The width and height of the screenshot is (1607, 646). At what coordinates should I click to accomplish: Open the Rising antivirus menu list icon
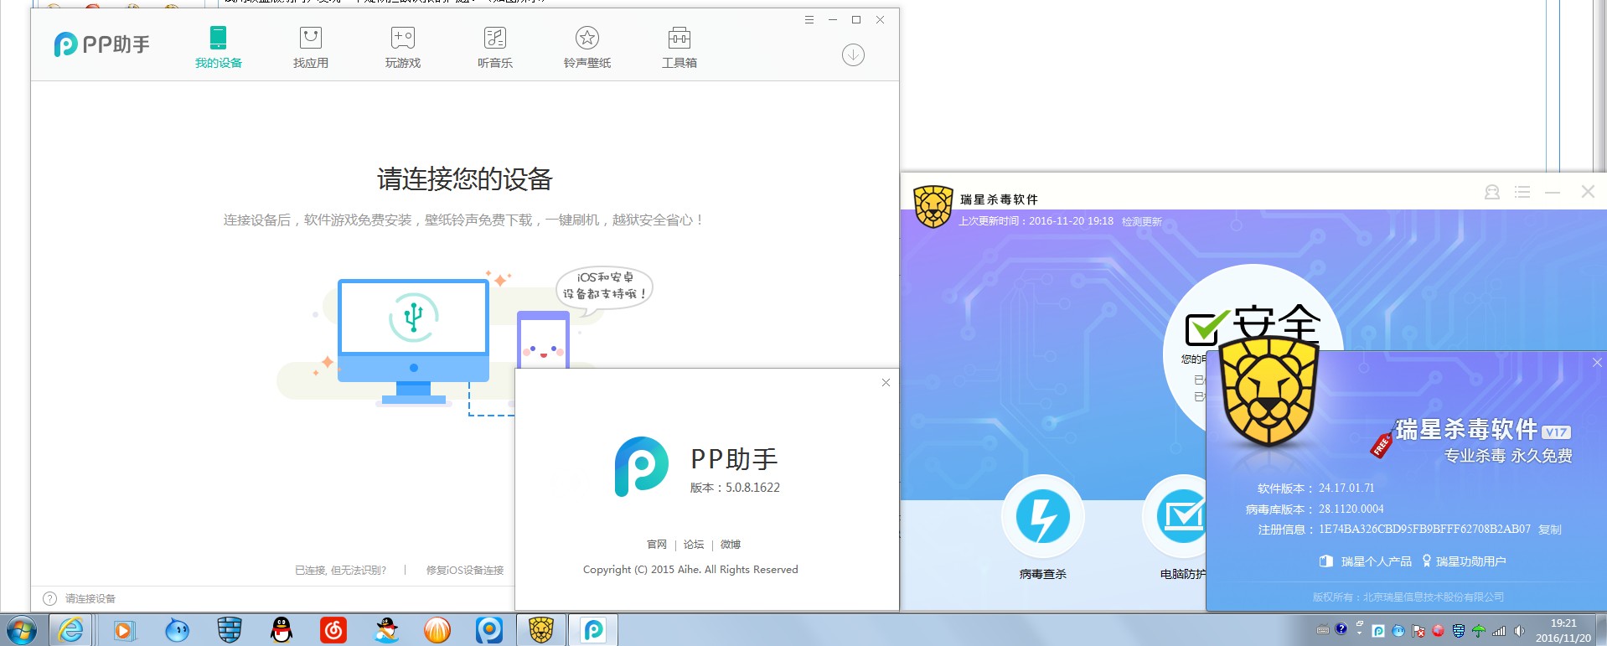pyautogui.click(x=1522, y=193)
